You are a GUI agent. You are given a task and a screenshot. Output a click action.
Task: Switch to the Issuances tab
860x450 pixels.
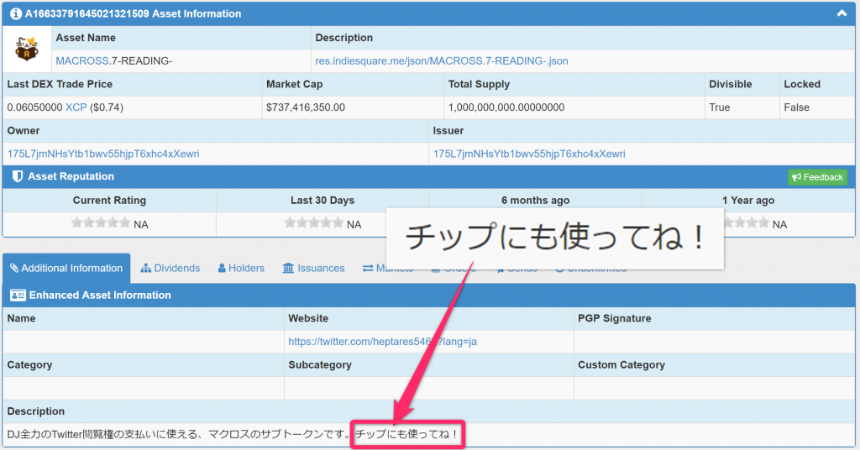click(x=313, y=269)
